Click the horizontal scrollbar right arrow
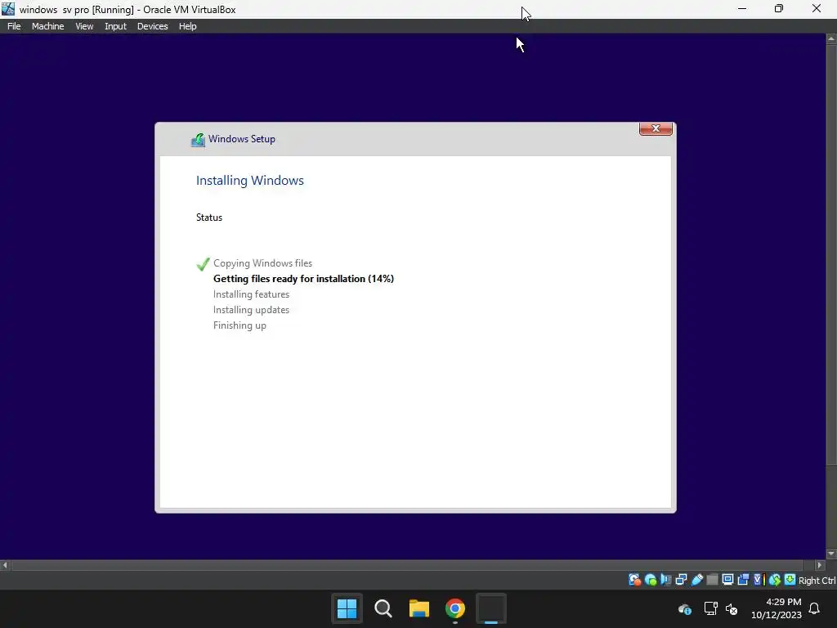The width and height of the screenshot is (837, 628). tap(820, 565)
